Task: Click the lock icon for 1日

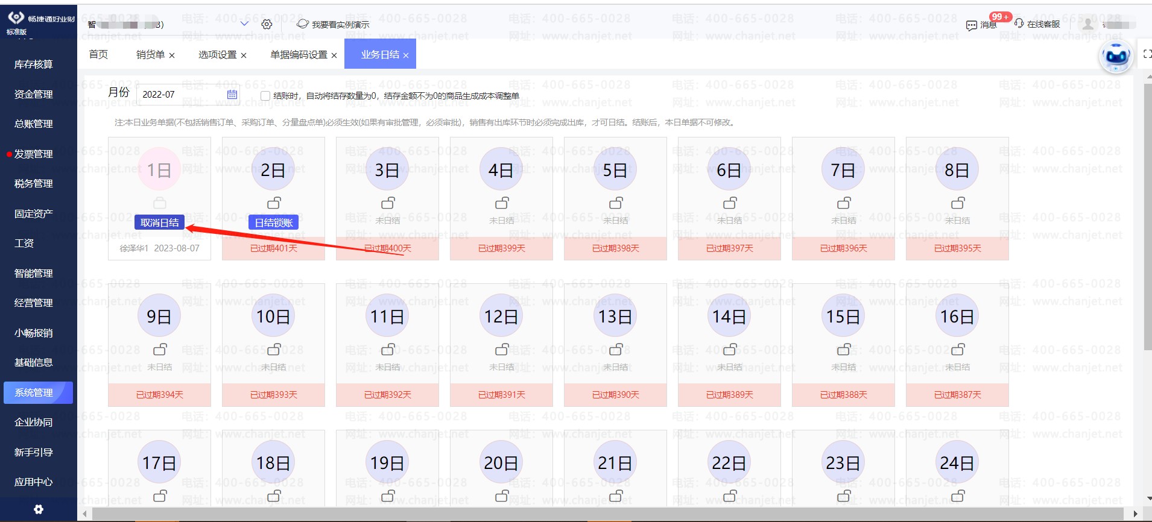Action: 160,203
